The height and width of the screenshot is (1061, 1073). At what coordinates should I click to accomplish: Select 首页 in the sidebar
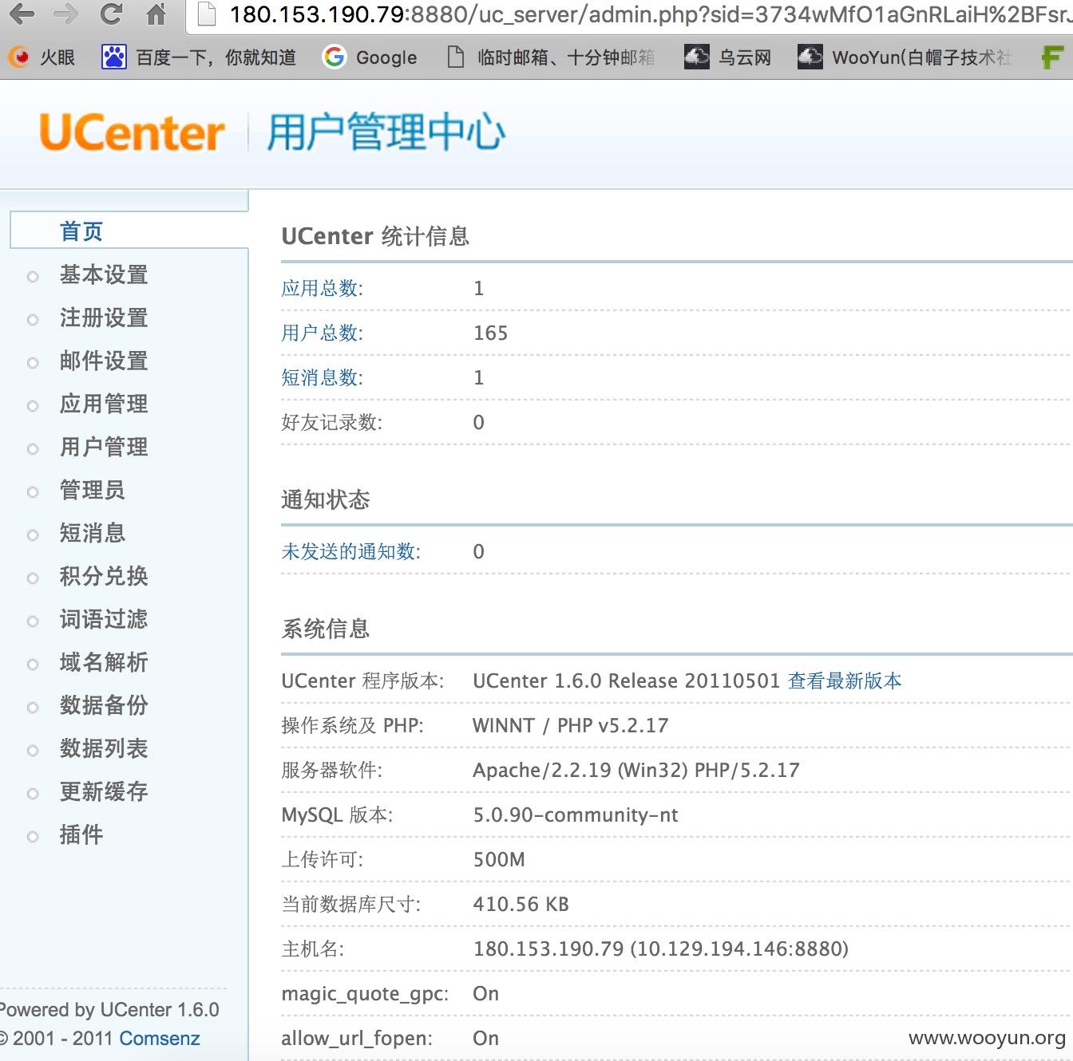point(81,231)
